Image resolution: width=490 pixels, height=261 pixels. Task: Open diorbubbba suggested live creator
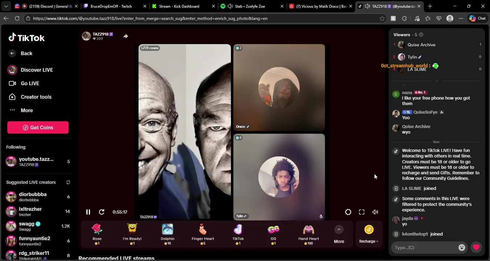click(38, 197)
